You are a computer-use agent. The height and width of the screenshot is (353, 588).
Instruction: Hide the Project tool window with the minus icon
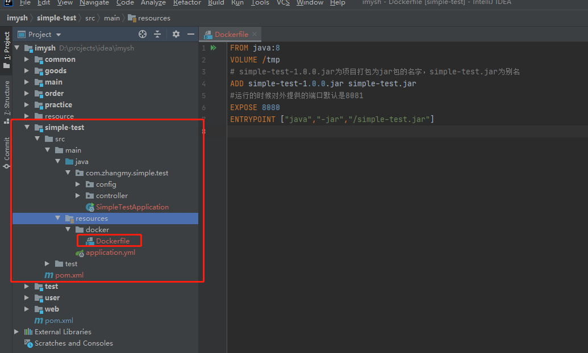pos(191,34)
